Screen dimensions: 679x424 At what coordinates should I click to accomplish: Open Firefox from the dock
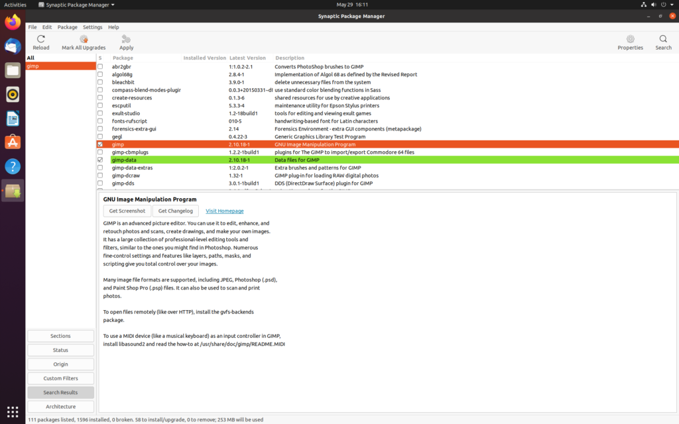click(x=13, y=22)
